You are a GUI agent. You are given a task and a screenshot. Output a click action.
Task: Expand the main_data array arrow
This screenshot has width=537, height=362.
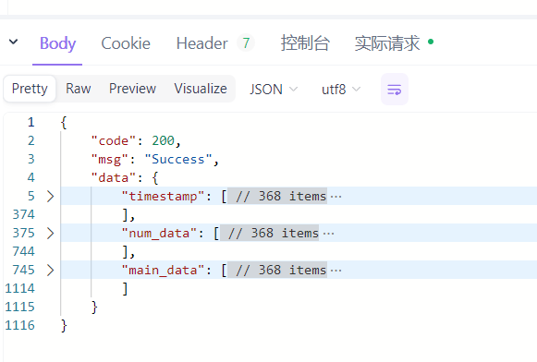click(50, 270)
